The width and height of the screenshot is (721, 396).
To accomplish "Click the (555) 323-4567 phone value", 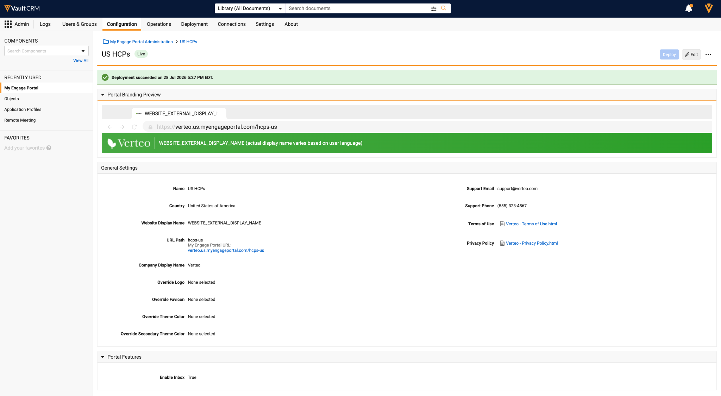I will (x=512, y=206).
